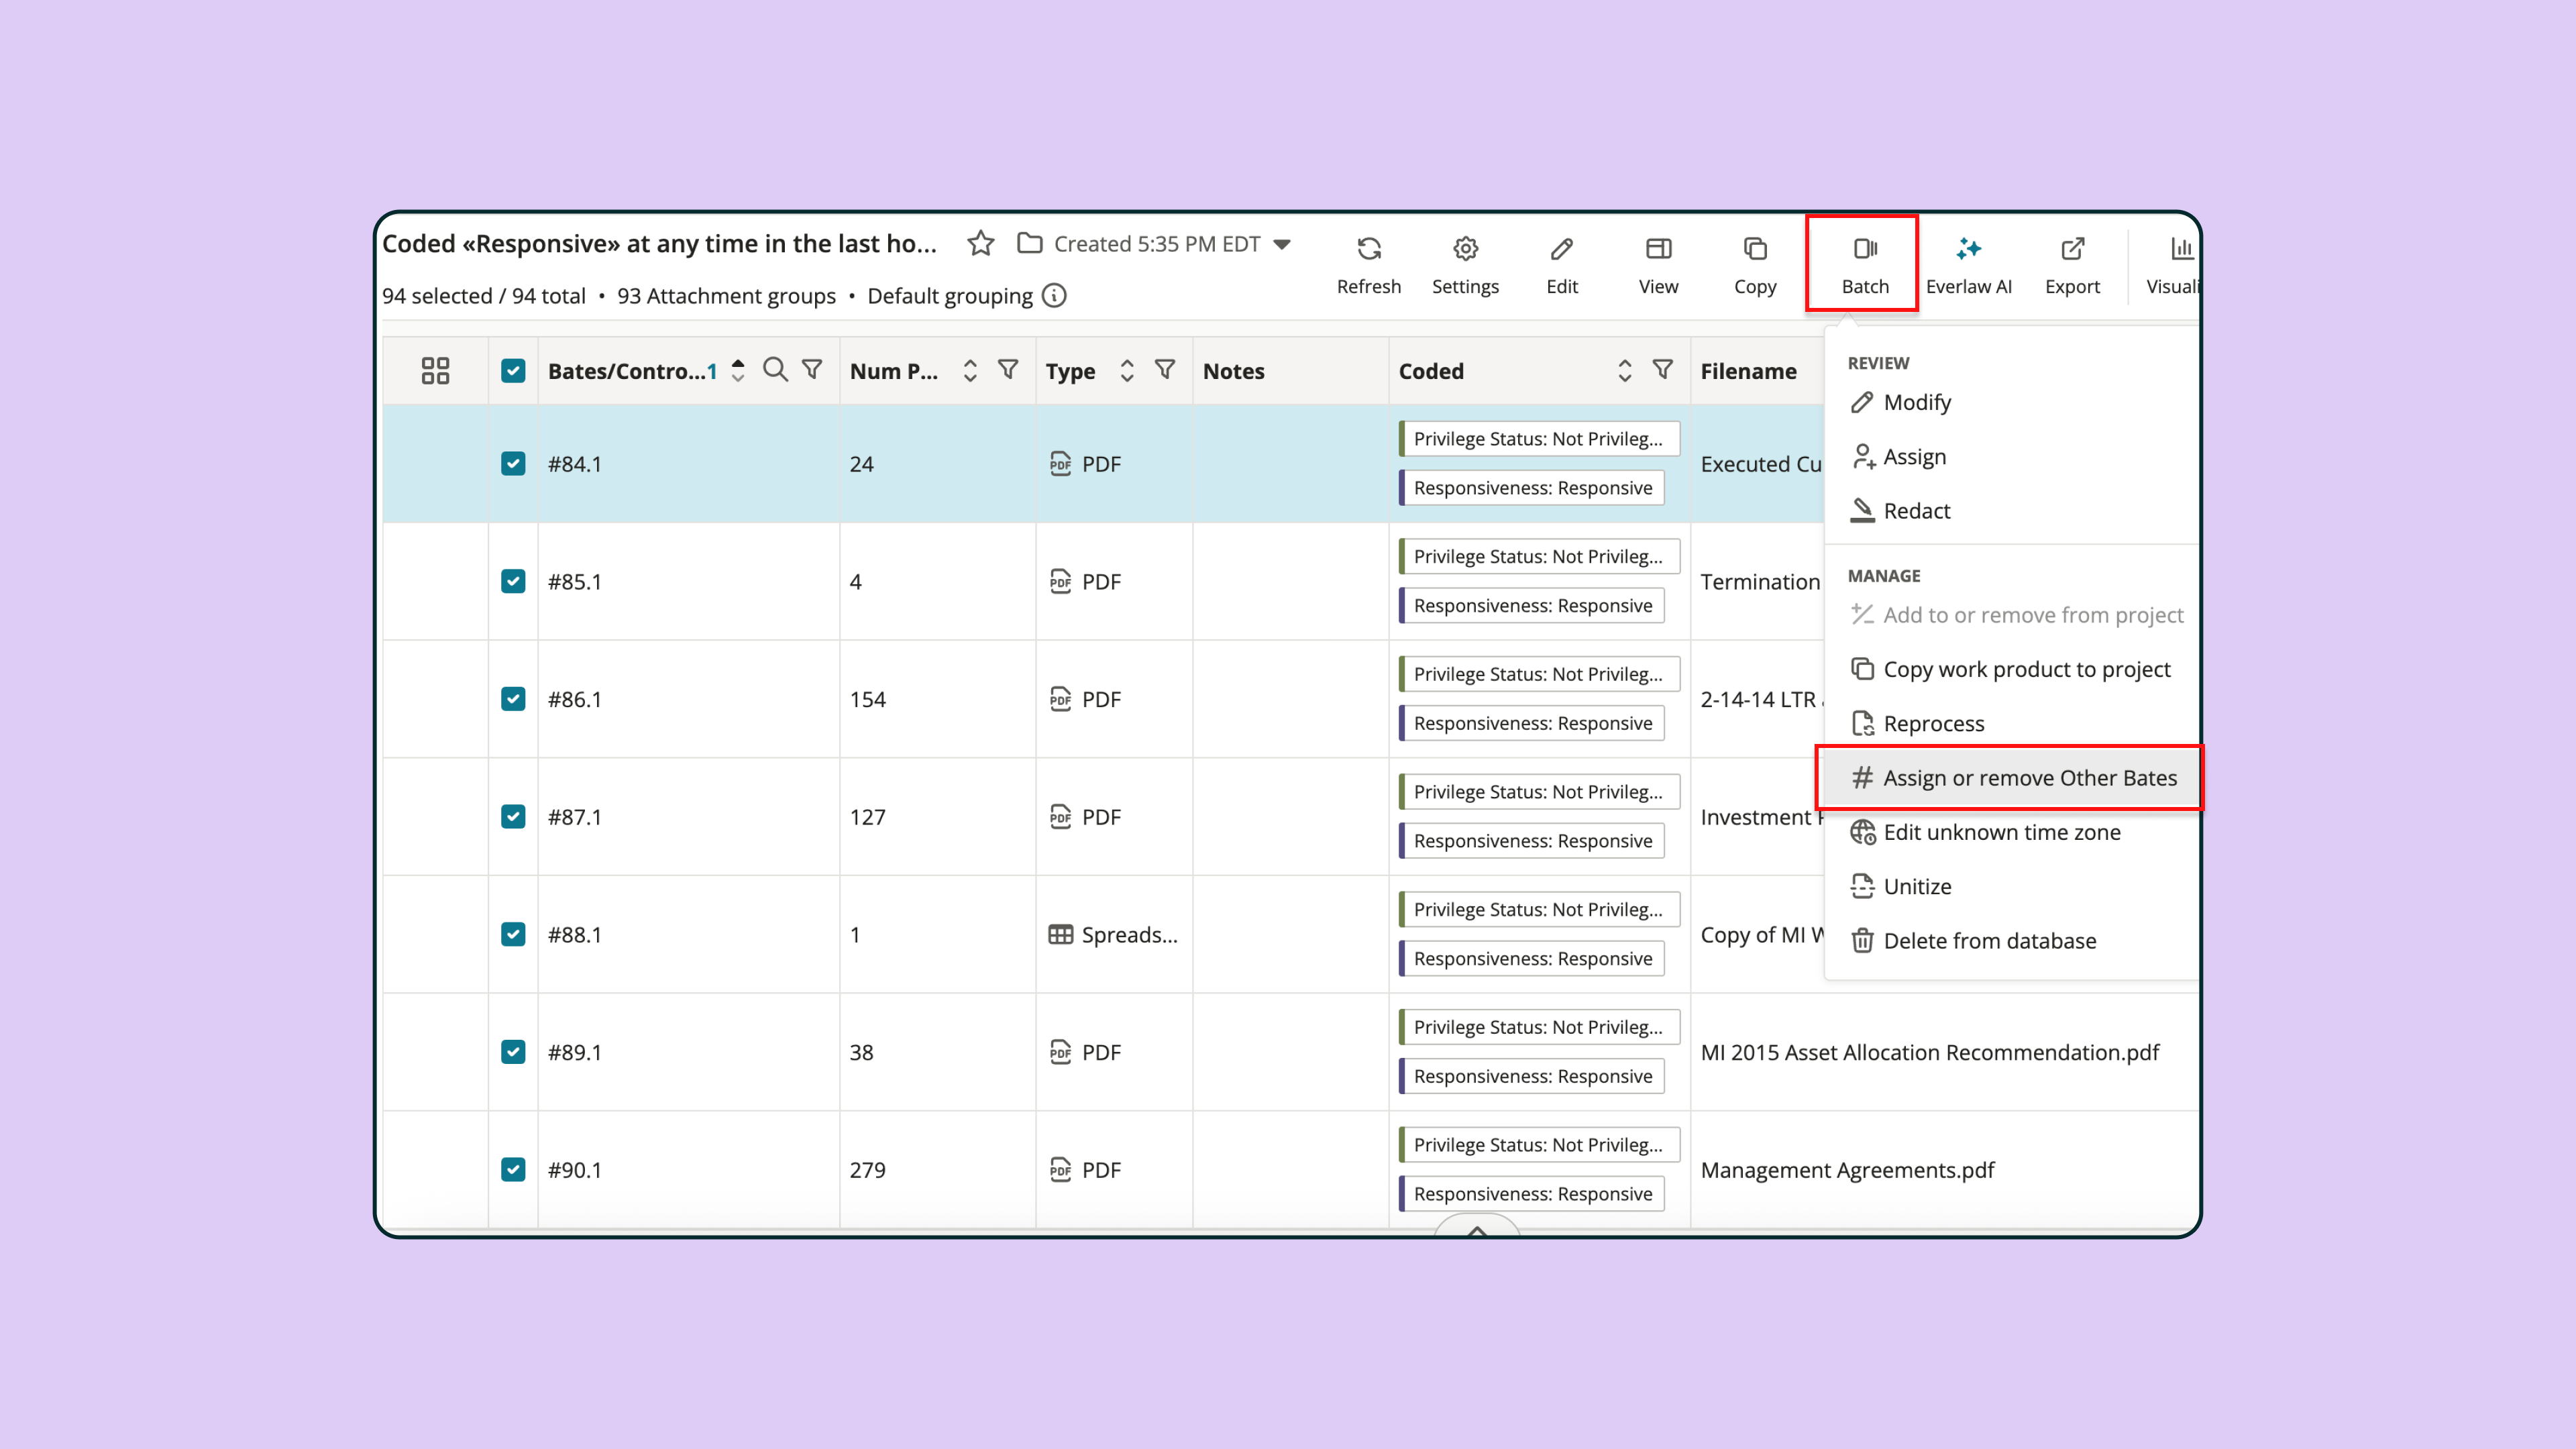Select Copy work product to project
This screenshot has height=1449, width=2576.
click(2011, 669)
